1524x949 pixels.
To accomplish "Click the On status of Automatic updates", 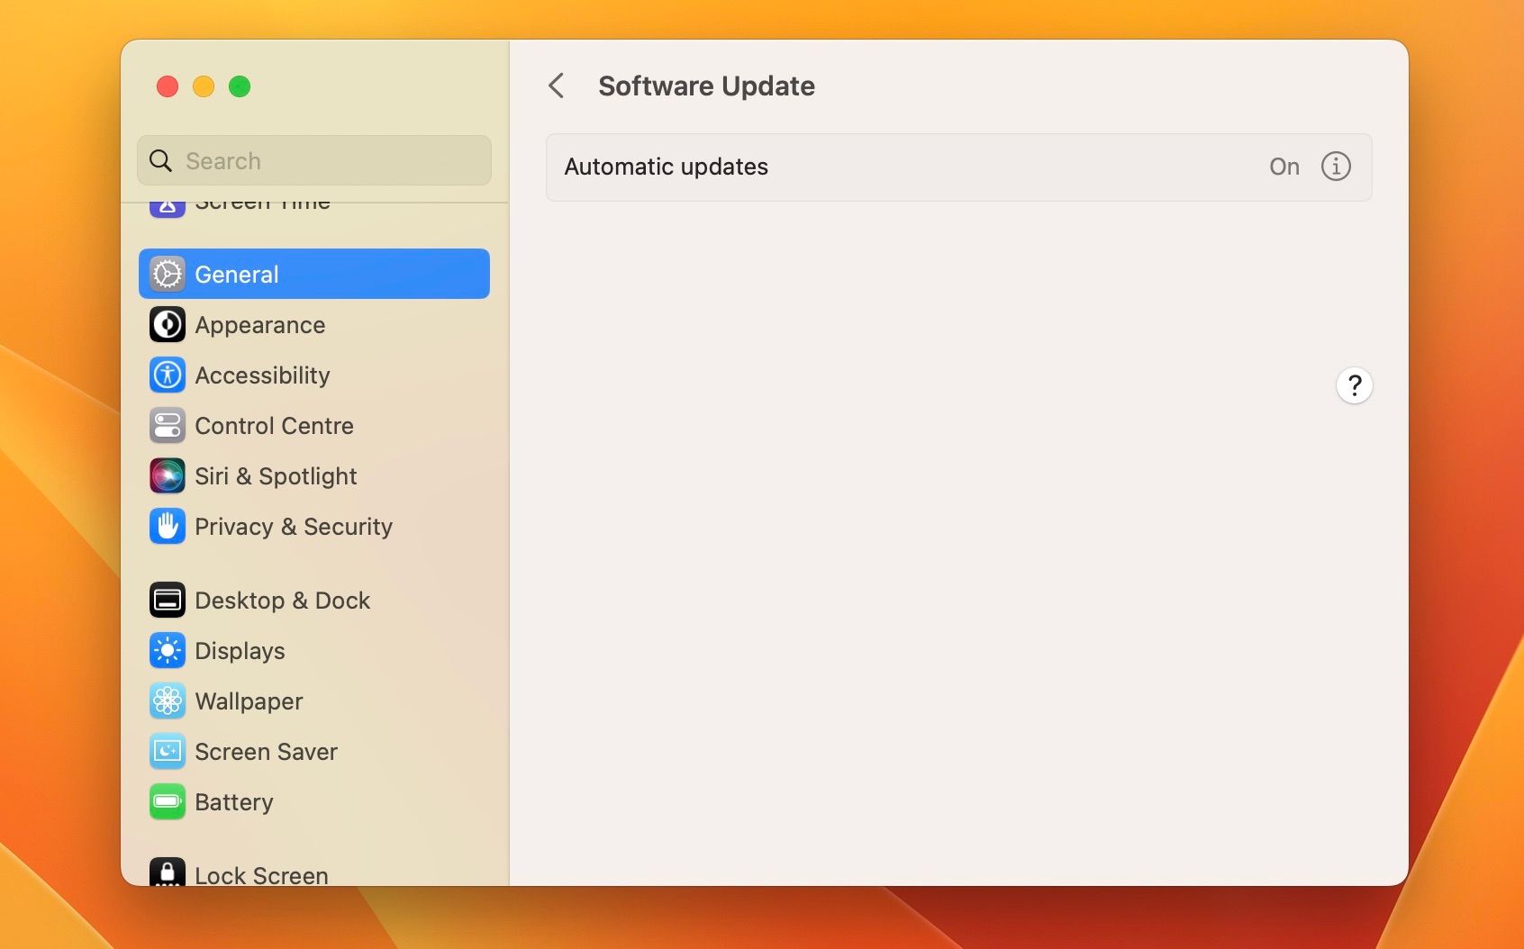I will coord(1284,167).
